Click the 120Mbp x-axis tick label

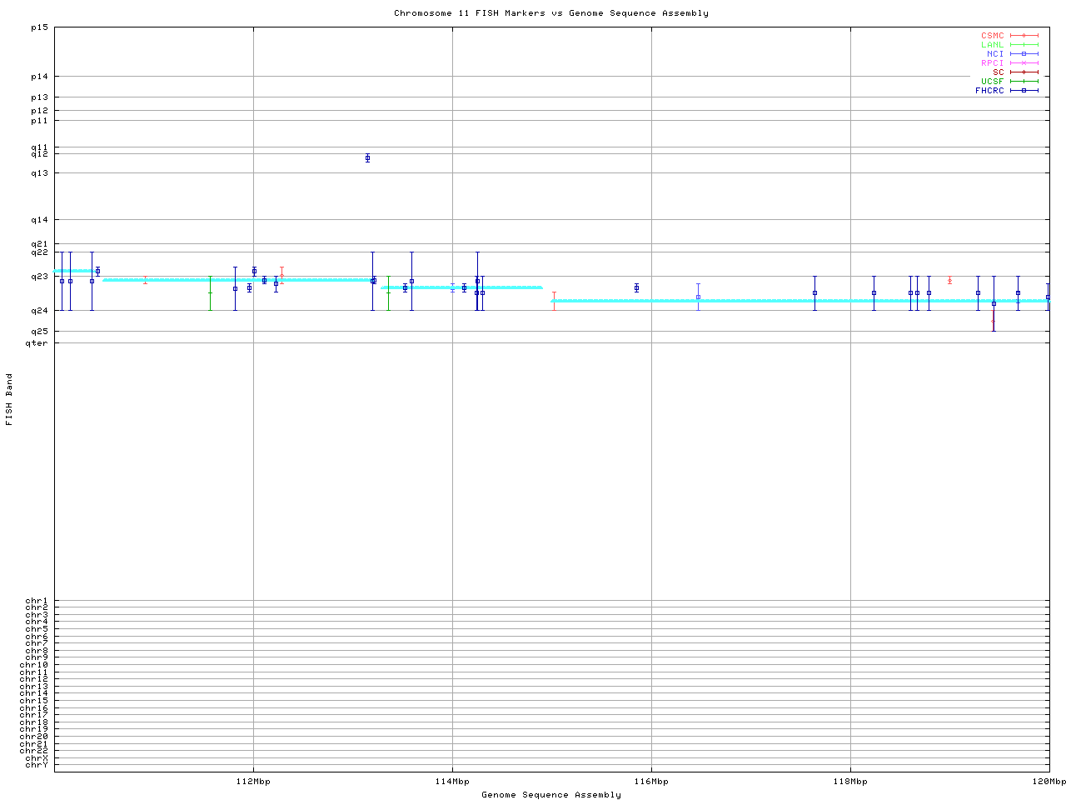[x=1049, y=782]
